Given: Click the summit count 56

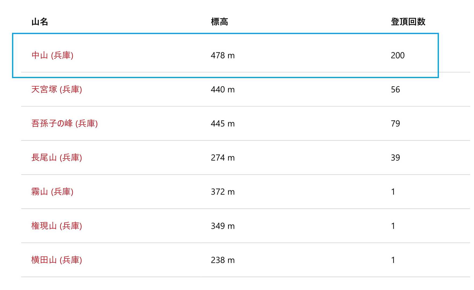Looking at the screenshot, I should pos(396,90).
